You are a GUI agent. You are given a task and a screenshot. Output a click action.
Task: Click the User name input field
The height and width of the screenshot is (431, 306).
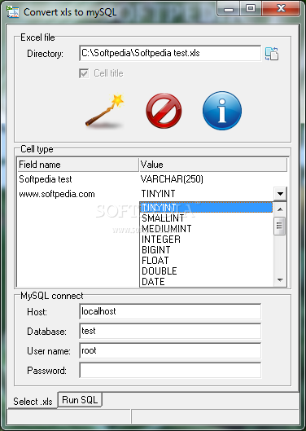click(x=170, y=350)
